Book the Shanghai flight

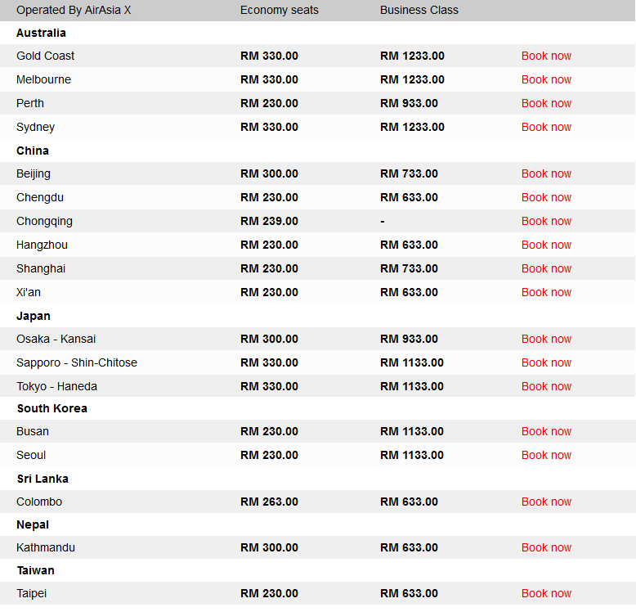546,268
